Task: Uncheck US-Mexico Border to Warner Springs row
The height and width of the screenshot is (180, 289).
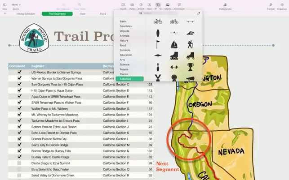Action: pos(19,72)
